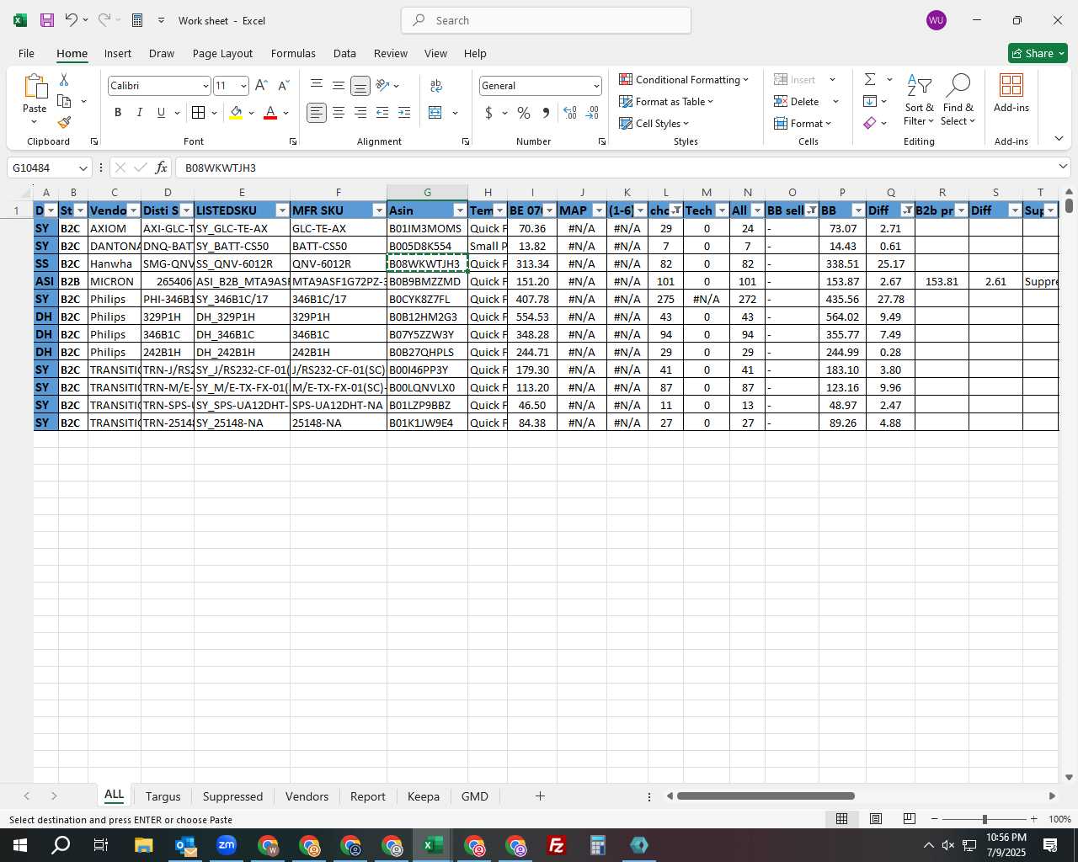
Task: Open Font name dropdown Calibri
Action: [x=205, y=86]
